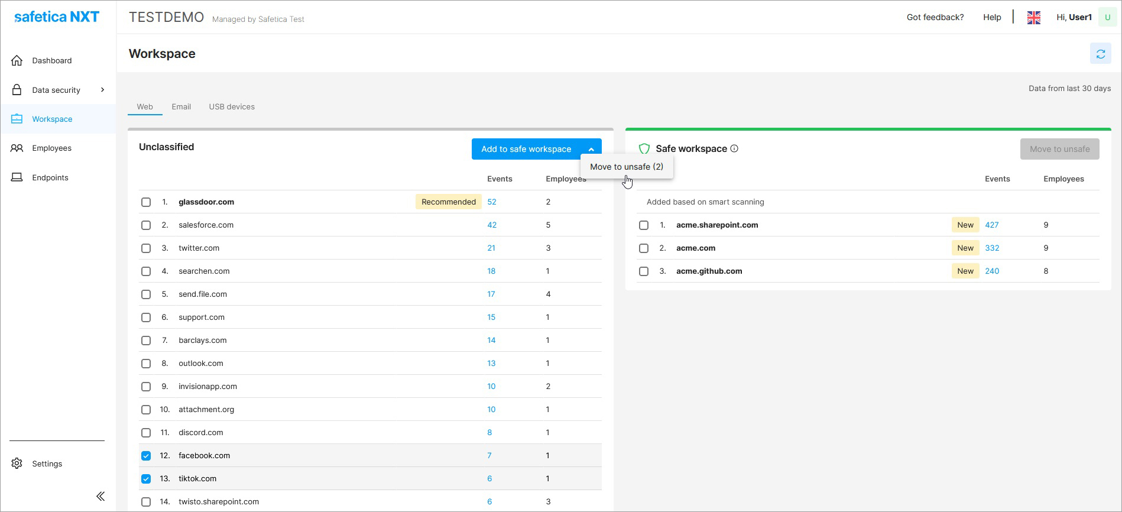Open the User1 avatar icon

(x=1107, y=17)
